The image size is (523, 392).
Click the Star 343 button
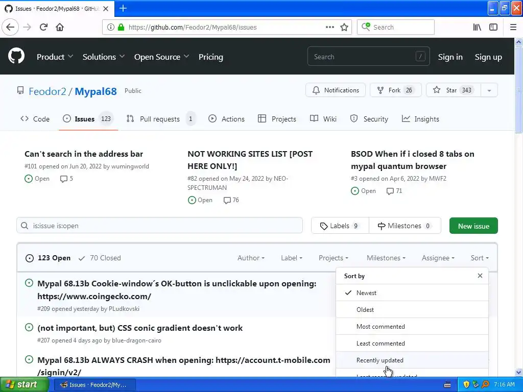[454, 90]
